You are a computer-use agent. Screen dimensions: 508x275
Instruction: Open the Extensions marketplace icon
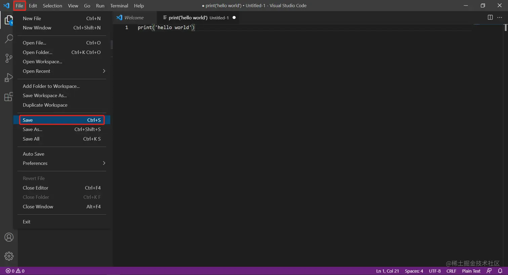tap(9, 97)
